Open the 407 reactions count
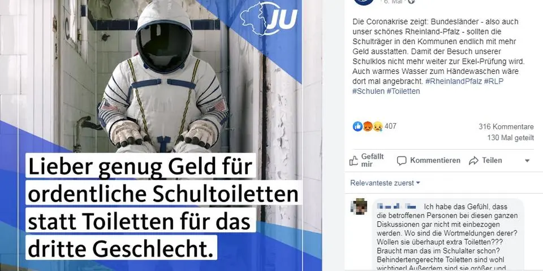Screen dimensions: 543x271 (x=390, y=126)
